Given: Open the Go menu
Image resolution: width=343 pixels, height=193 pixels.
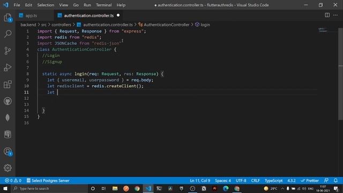Looking at the screenshot, I should pos(76,5).
